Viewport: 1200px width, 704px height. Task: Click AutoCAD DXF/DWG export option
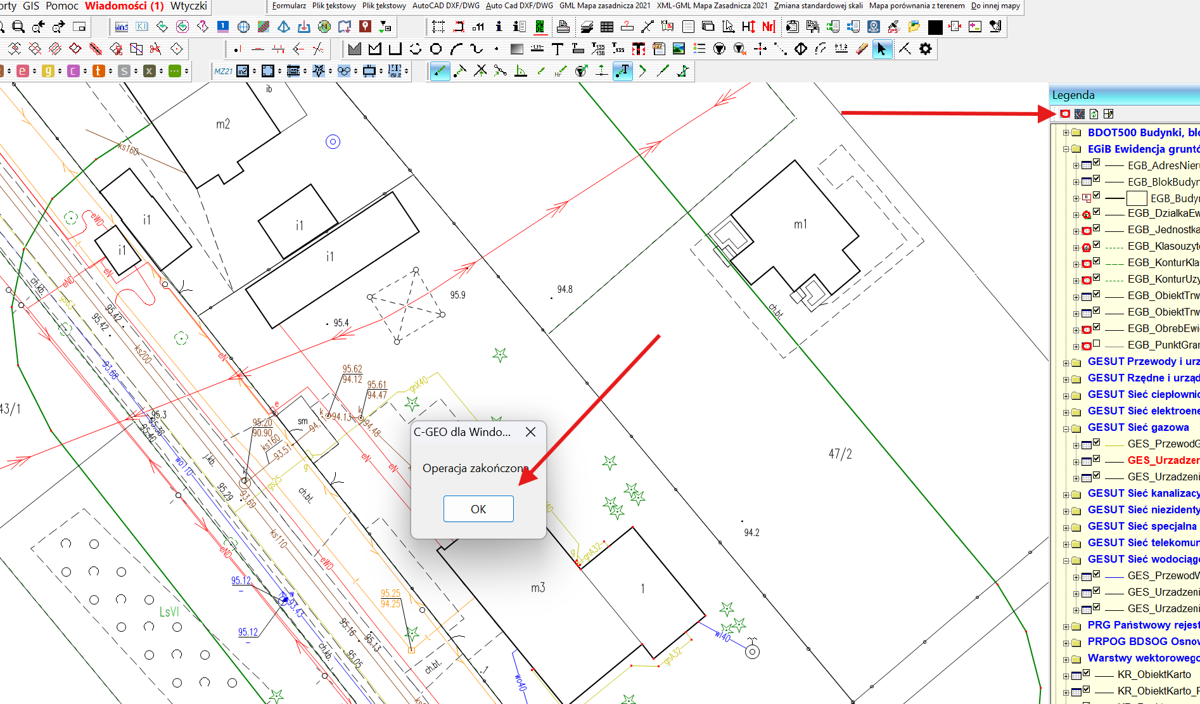446,6
